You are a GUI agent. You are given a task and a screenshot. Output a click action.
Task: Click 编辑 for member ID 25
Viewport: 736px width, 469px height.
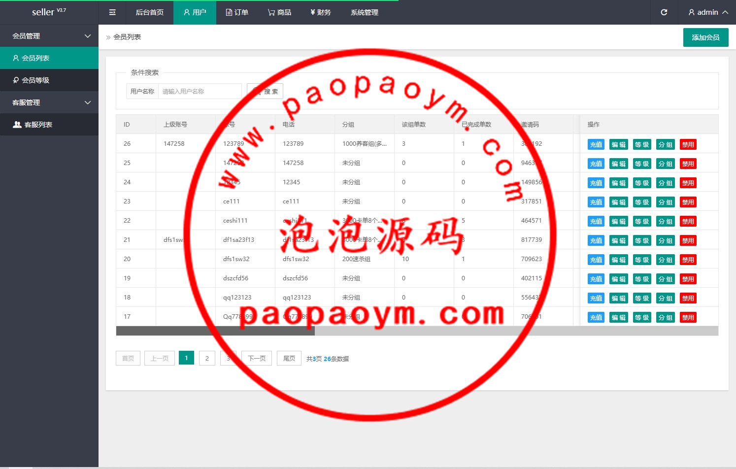click(618, 164)
